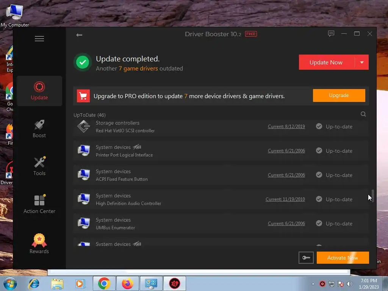Click UMBus Enumerator monitor icon

click(84, 223)
